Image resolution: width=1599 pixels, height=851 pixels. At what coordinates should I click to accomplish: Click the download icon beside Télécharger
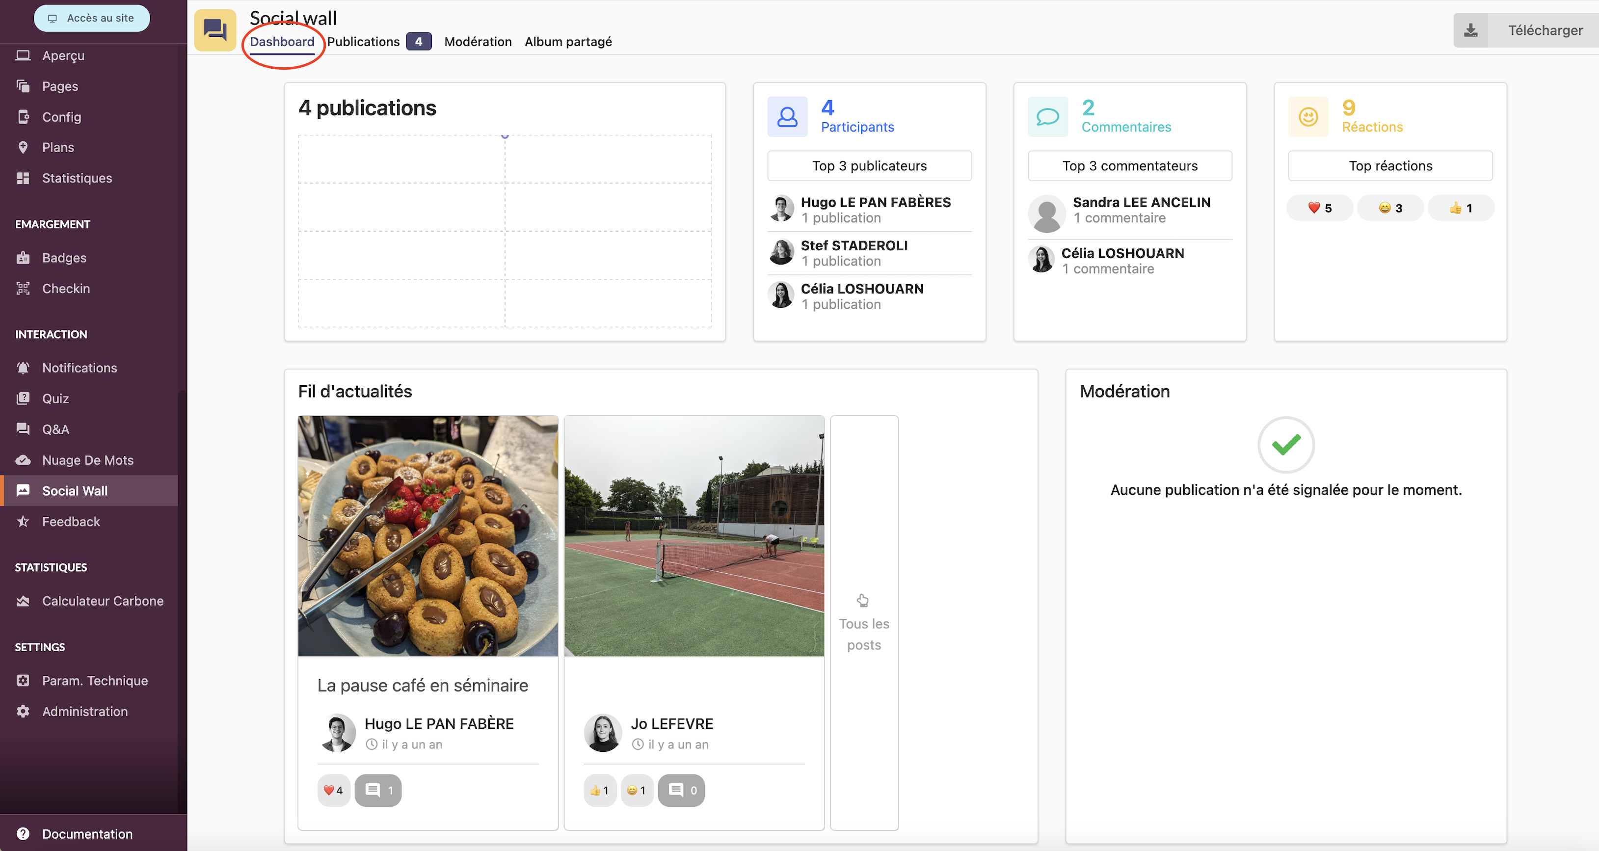coord(1470,30)
